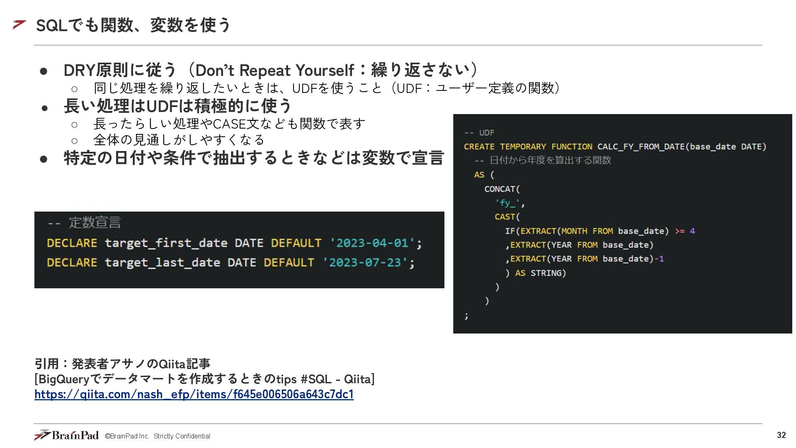Image resolution: width=796 pixels, height=448 pixels.
Task: Click the BigQuery datamart tips title text
Action: point(204,379)
